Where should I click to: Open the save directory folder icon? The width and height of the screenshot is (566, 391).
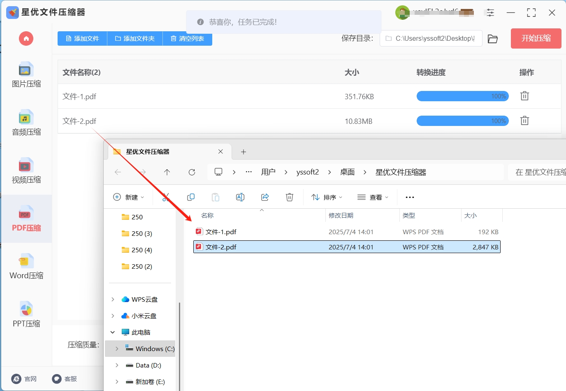click(x=493, y=39)
